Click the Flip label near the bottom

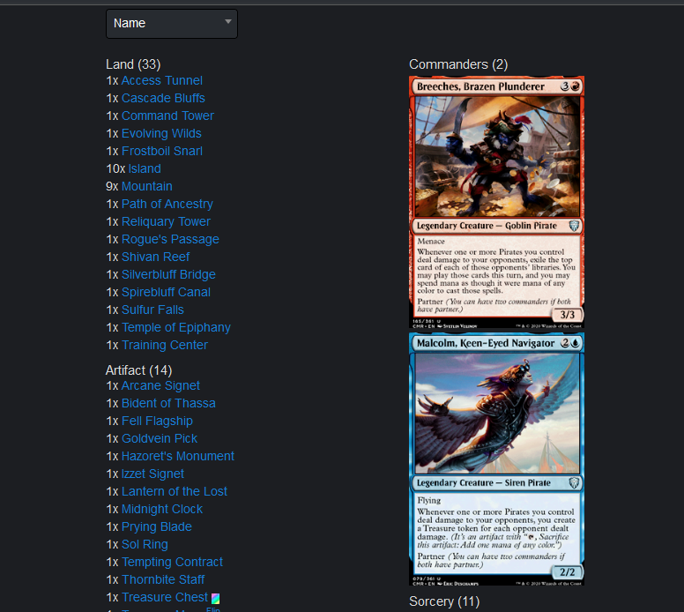coord(213,609)
